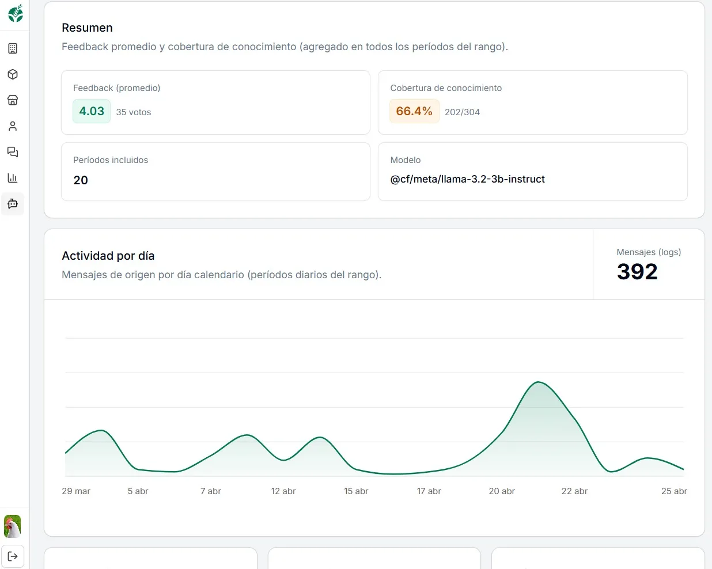Click the 66.4% coverage badge
Screen dimensions: 712x569
click(x=414, y=111)
